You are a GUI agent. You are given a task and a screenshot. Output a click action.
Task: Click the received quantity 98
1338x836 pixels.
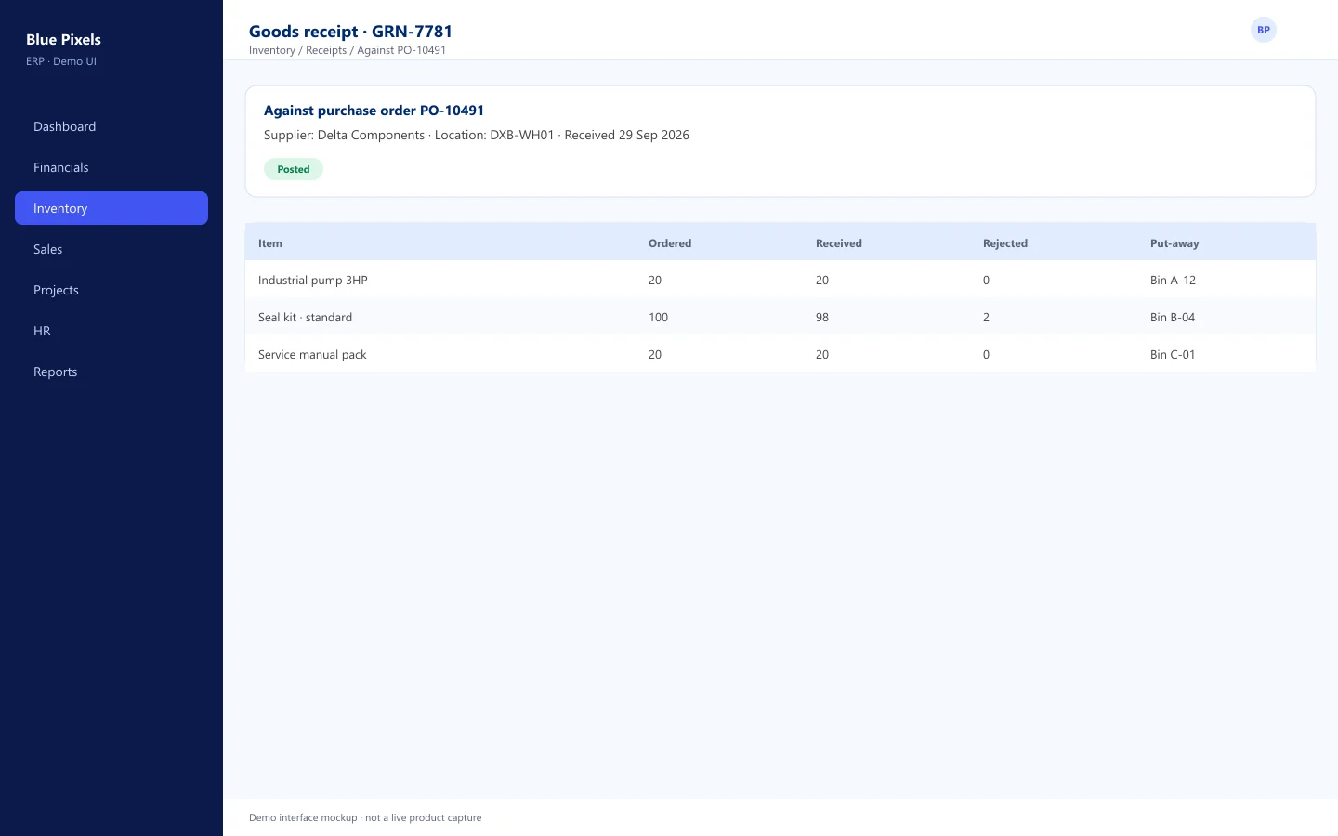pyautogui.click(x=822, y=317)
